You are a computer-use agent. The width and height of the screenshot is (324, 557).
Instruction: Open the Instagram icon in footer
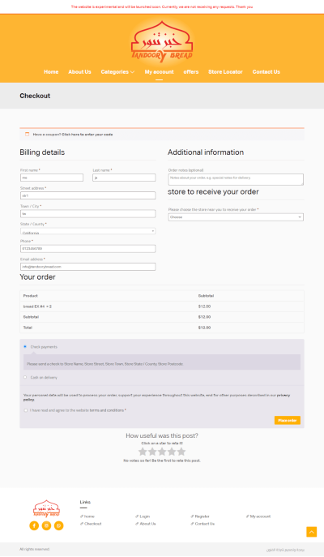pyautogui.click(x=46, y=525)
